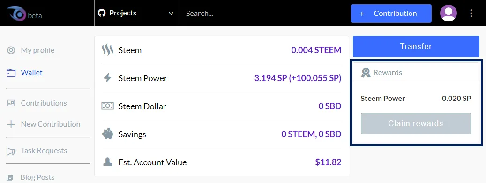Image resolution: width=486 pixels, height=183 pixels.
Task: Expand the Projects dropdown chevron
Action: (x=171, y=14)
